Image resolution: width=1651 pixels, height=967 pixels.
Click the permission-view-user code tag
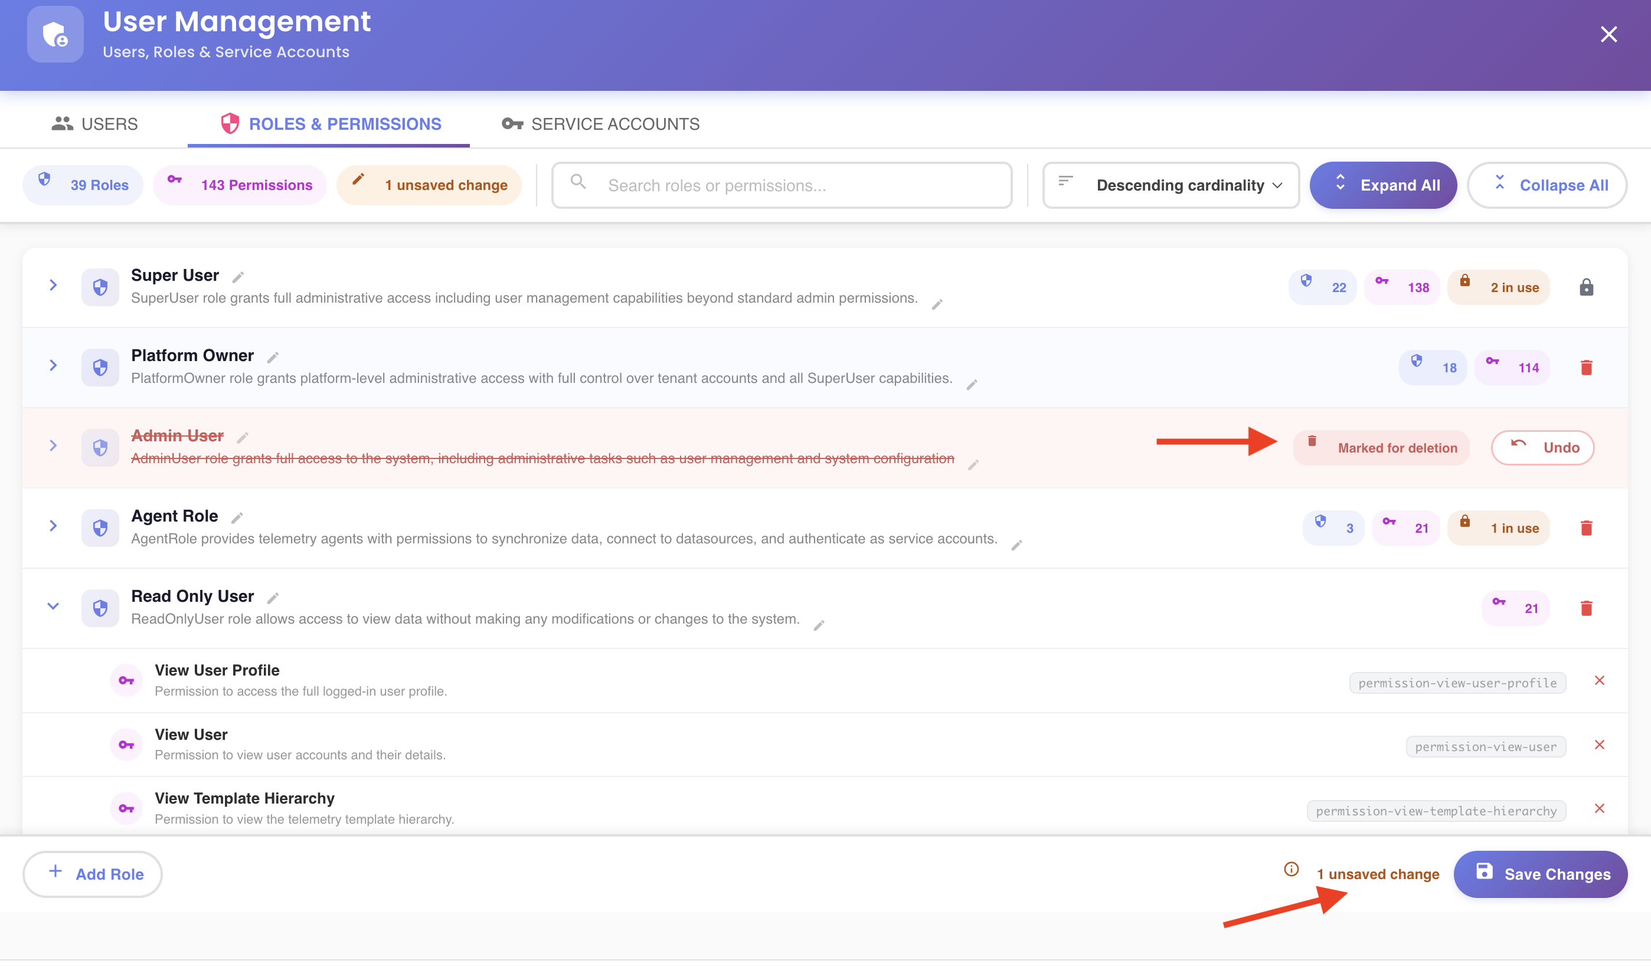pos(1486,747)
